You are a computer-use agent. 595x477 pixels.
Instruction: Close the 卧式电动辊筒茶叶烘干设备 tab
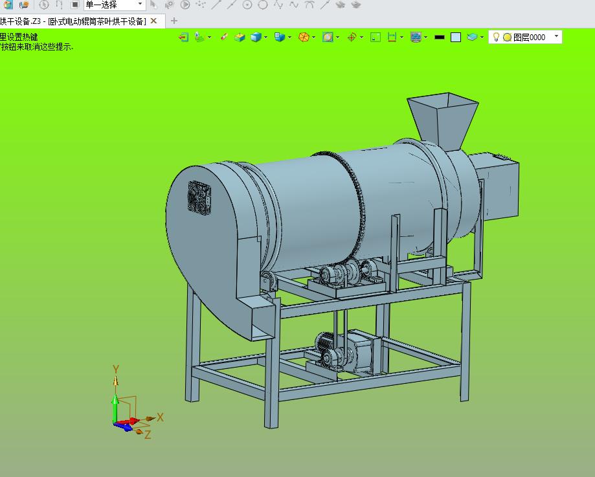tap(153, 21)
